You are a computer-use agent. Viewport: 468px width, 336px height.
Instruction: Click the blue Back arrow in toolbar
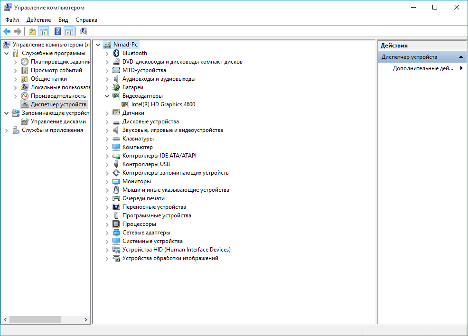point(7,32)
